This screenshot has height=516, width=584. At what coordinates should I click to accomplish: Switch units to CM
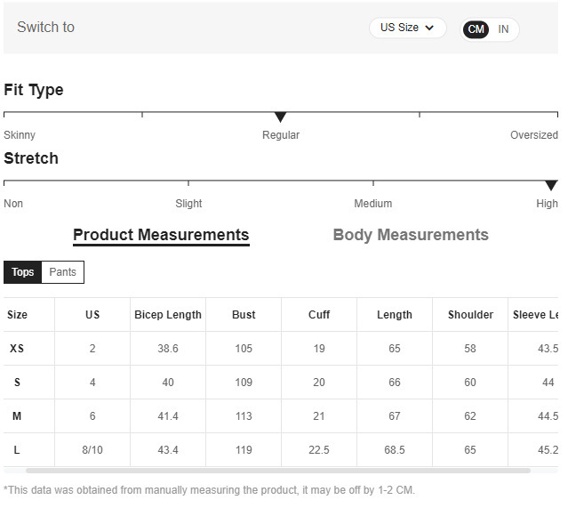click(x=476, y=29)
